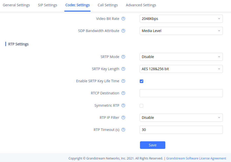Show help for RTP Timeout (s)
Screen dimensions: 231x162
click(x=123, y=130)
